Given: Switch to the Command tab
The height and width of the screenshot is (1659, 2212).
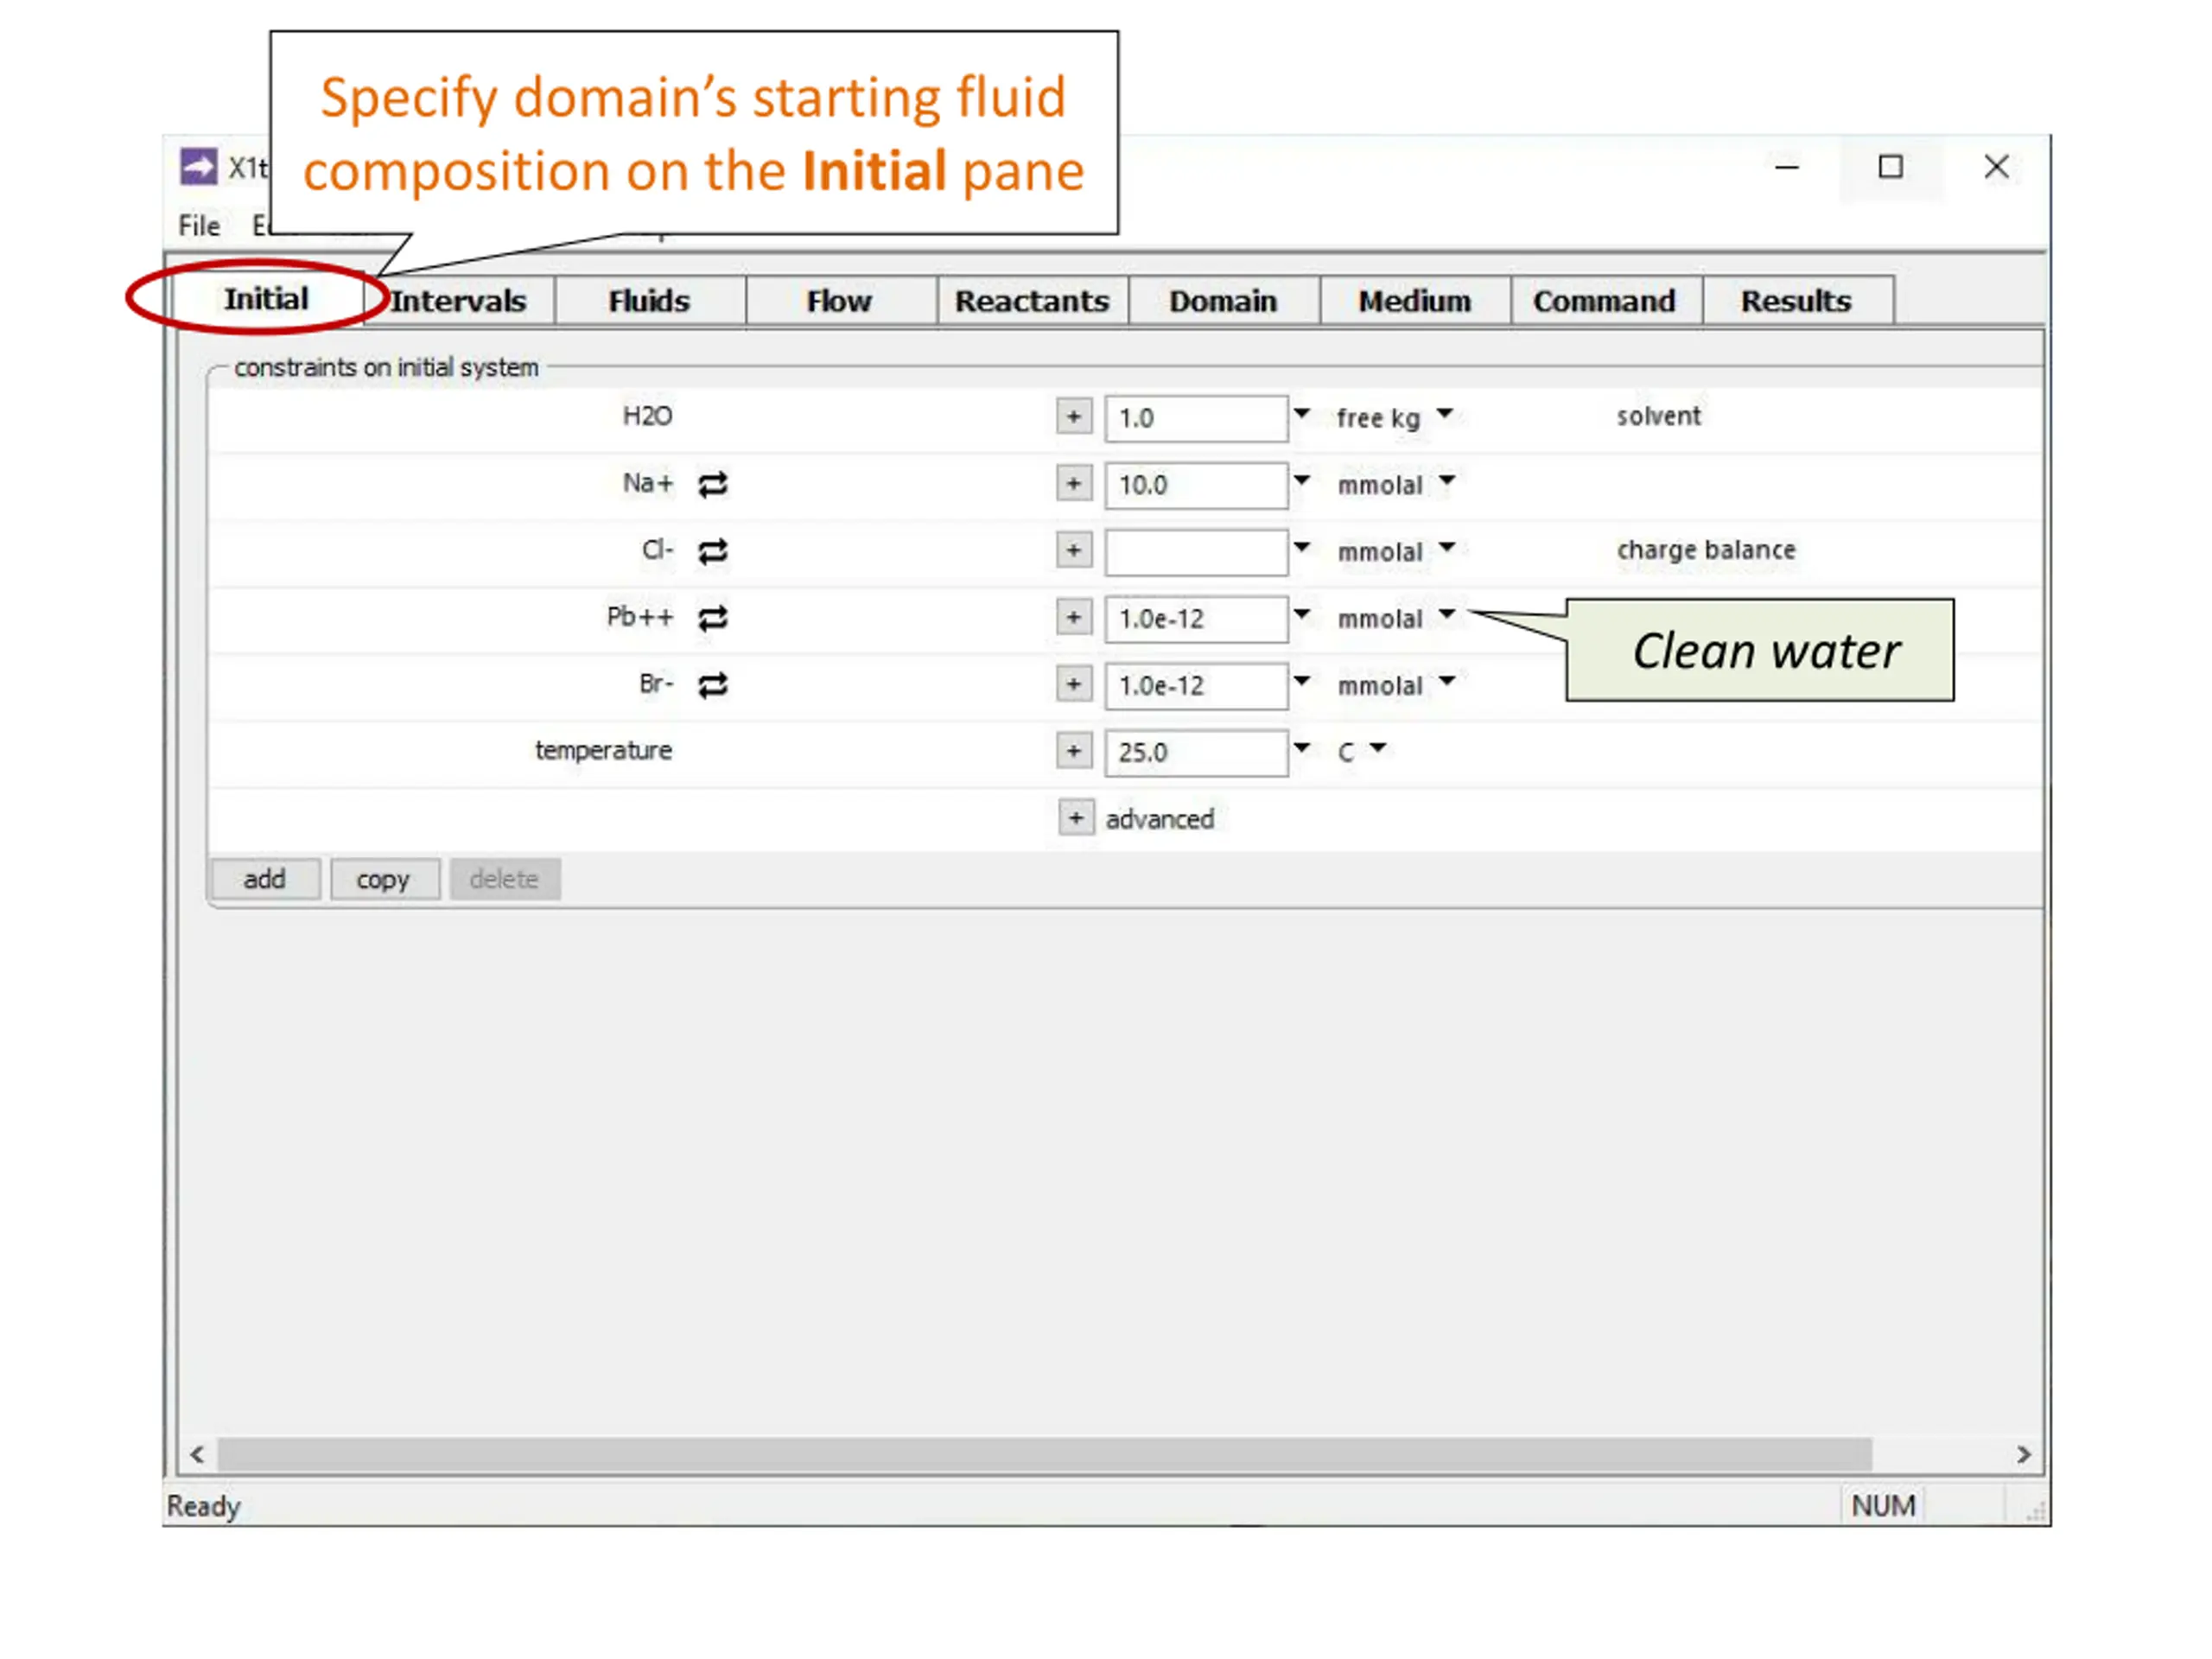Looking at the screenshot, I should click(x=1606, y=301).
